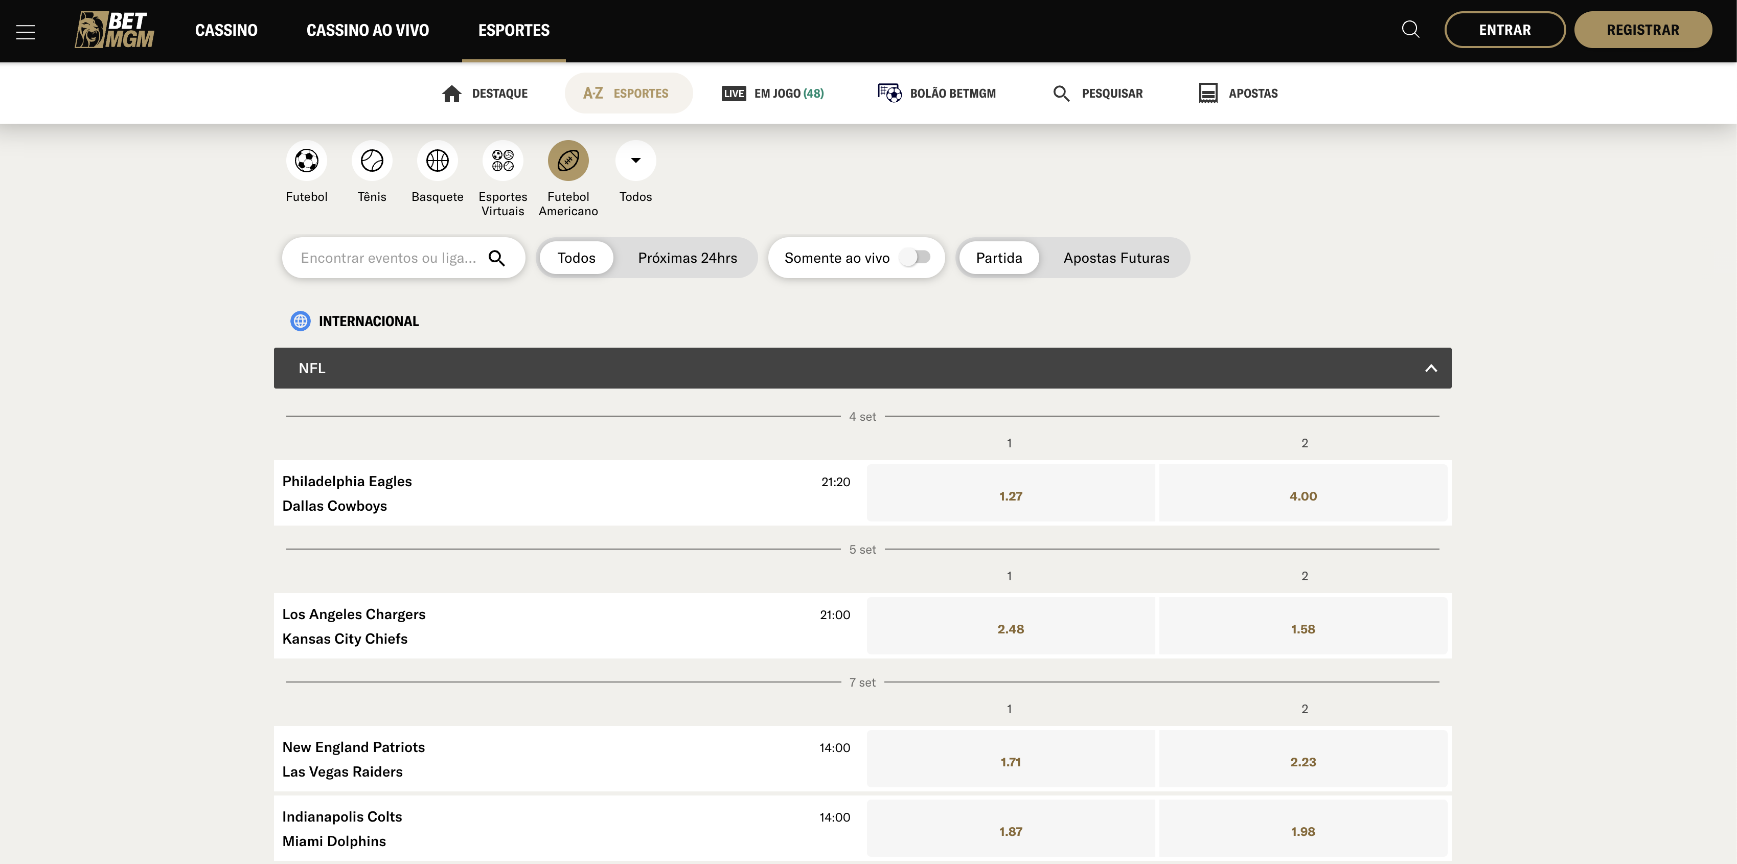Screen dimensions: 1737x864
Task: Open the Cassino tab
Action: pyautogui.click(x=226, y=30)
